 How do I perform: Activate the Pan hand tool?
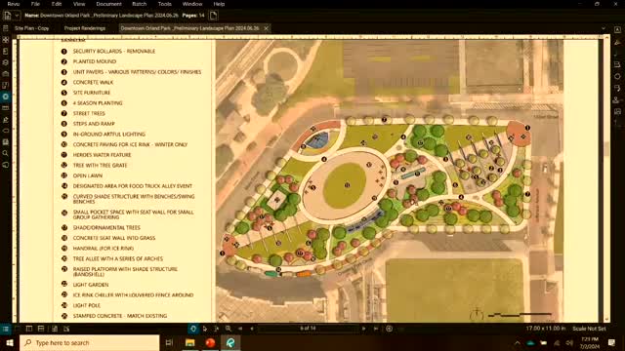tap(193, 329)
